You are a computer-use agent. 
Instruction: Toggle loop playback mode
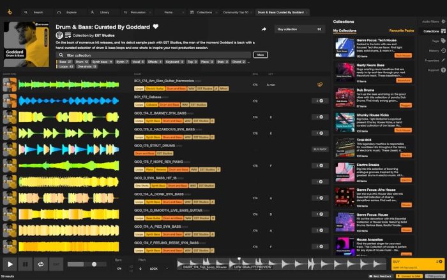tap(41, 264)
